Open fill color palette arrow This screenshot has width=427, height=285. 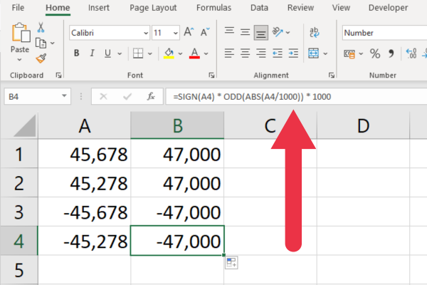click(180, 53)
